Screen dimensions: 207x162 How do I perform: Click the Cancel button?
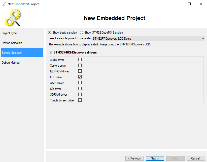196,158
